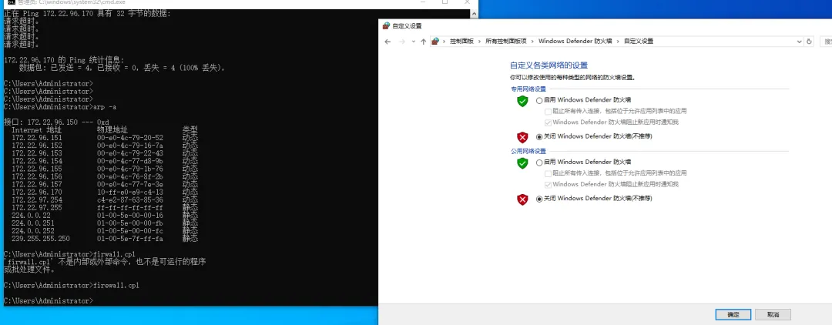Image resolution: width=832 pixels, height=325 pixels.
Task: Click the forward navigation arrow
Action: tap(401, 42)
